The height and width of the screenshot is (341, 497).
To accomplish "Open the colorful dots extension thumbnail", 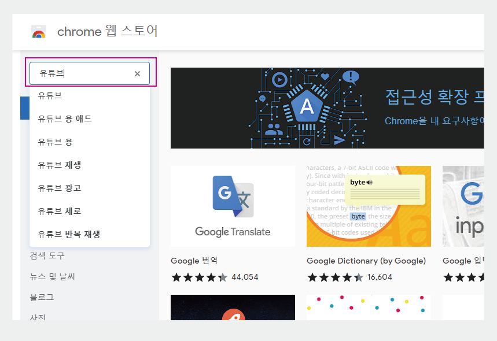I will [369, 307].
